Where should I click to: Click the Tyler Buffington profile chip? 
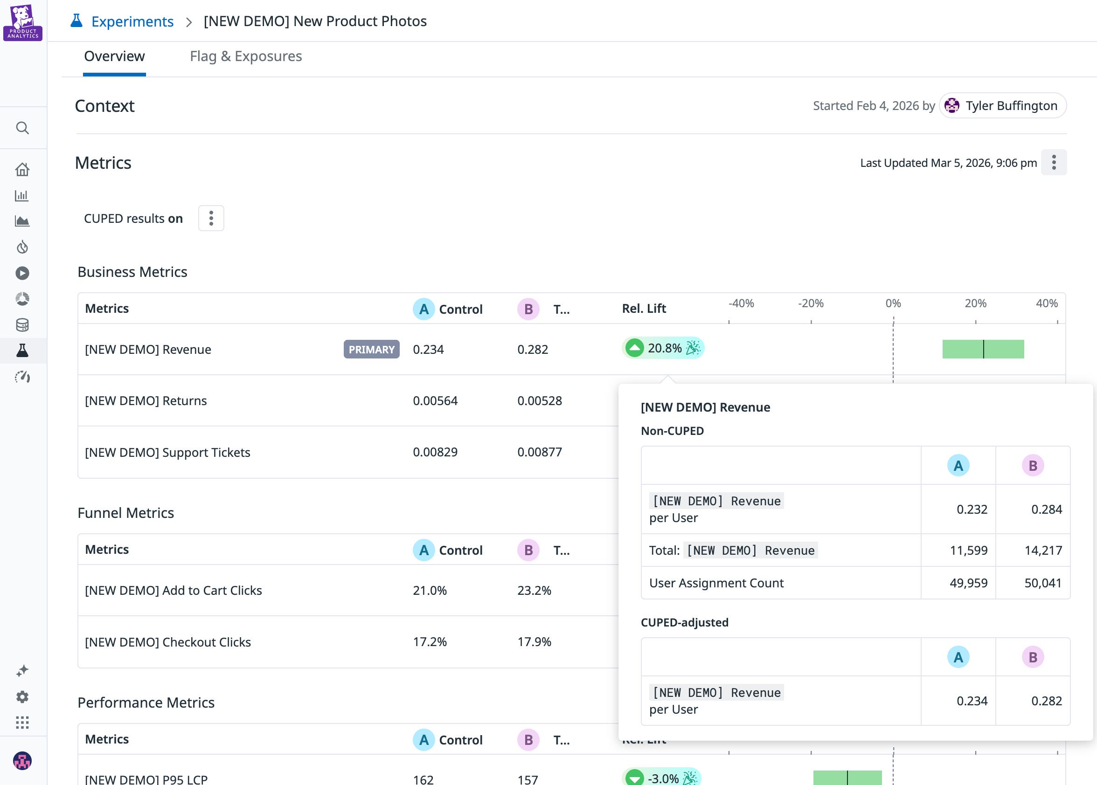pos(1002,105)
